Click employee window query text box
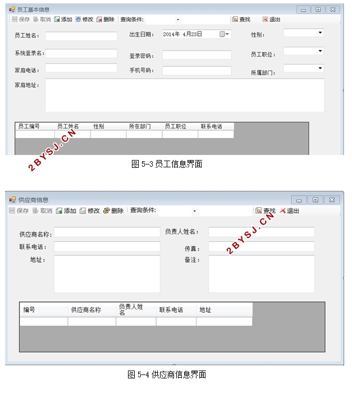This screenshot has height=393, width=352. 205,20
